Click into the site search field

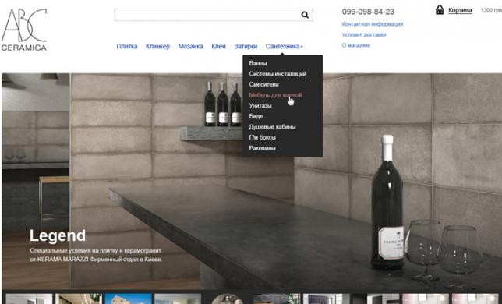click(x=207, y=15)
